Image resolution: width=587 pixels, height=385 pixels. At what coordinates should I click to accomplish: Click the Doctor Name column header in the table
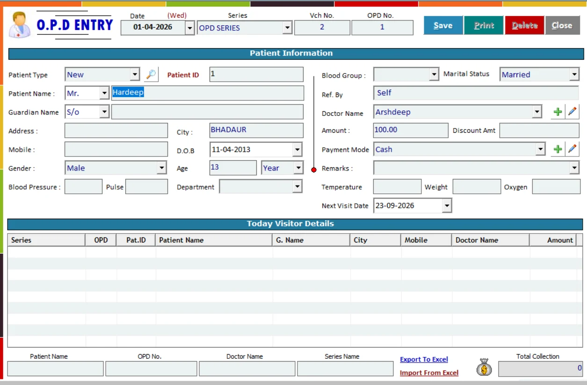point(491,240)
